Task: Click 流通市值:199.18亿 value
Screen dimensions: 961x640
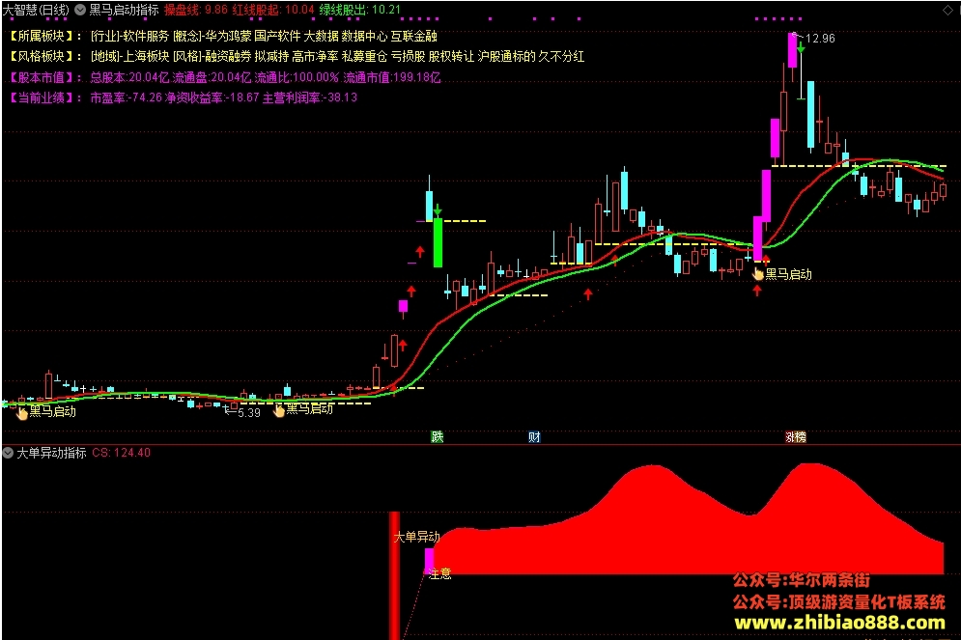Action: click(391, 77)
